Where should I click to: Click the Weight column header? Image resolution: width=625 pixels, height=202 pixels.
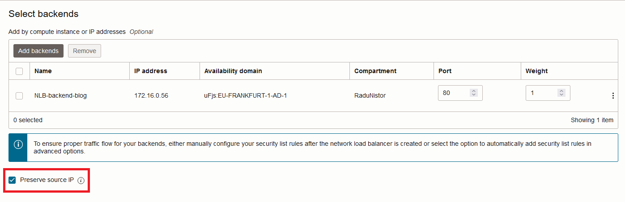point(536,71)
